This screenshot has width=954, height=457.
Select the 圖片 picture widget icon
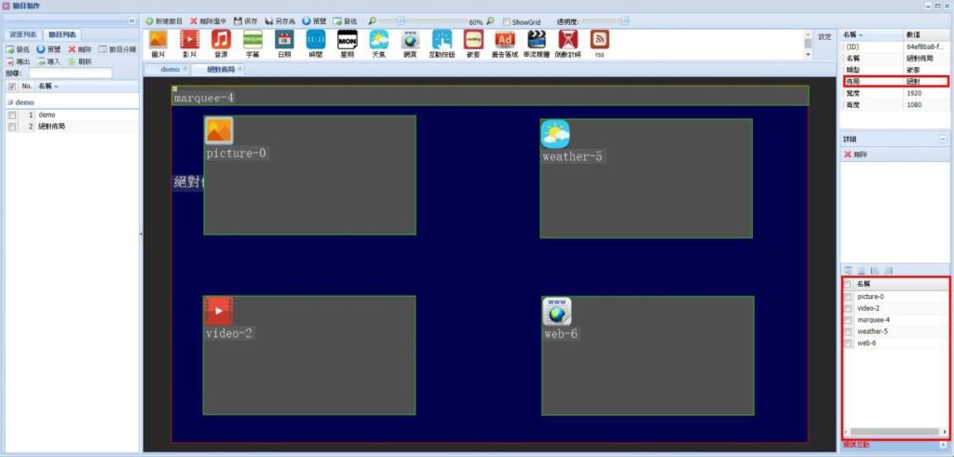pyautogui.click(x=157, y=40)
